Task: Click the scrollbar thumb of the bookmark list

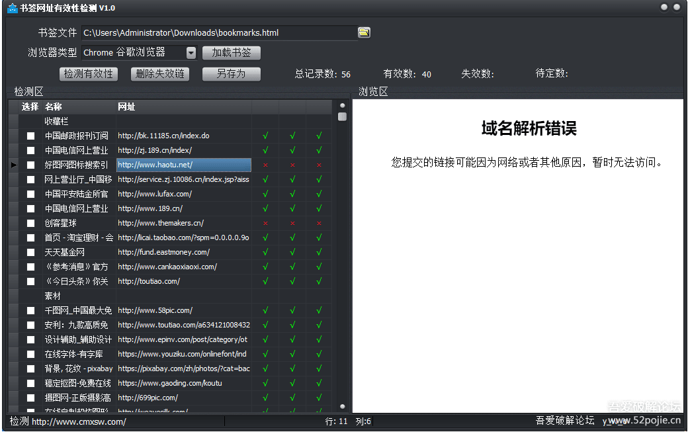Action: click(x=342, y=116)
